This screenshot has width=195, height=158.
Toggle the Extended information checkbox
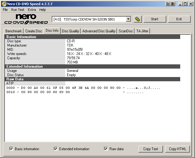point(56,149)
